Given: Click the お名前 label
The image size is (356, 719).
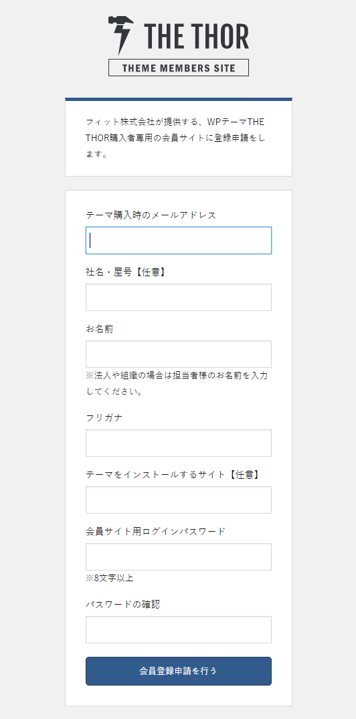Looking at the screenshot, I should pyautogui.click(x=100, y=329).
